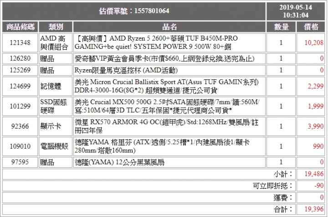Click the 德隆YAMA 格里芬 case name

click(162, 146)
